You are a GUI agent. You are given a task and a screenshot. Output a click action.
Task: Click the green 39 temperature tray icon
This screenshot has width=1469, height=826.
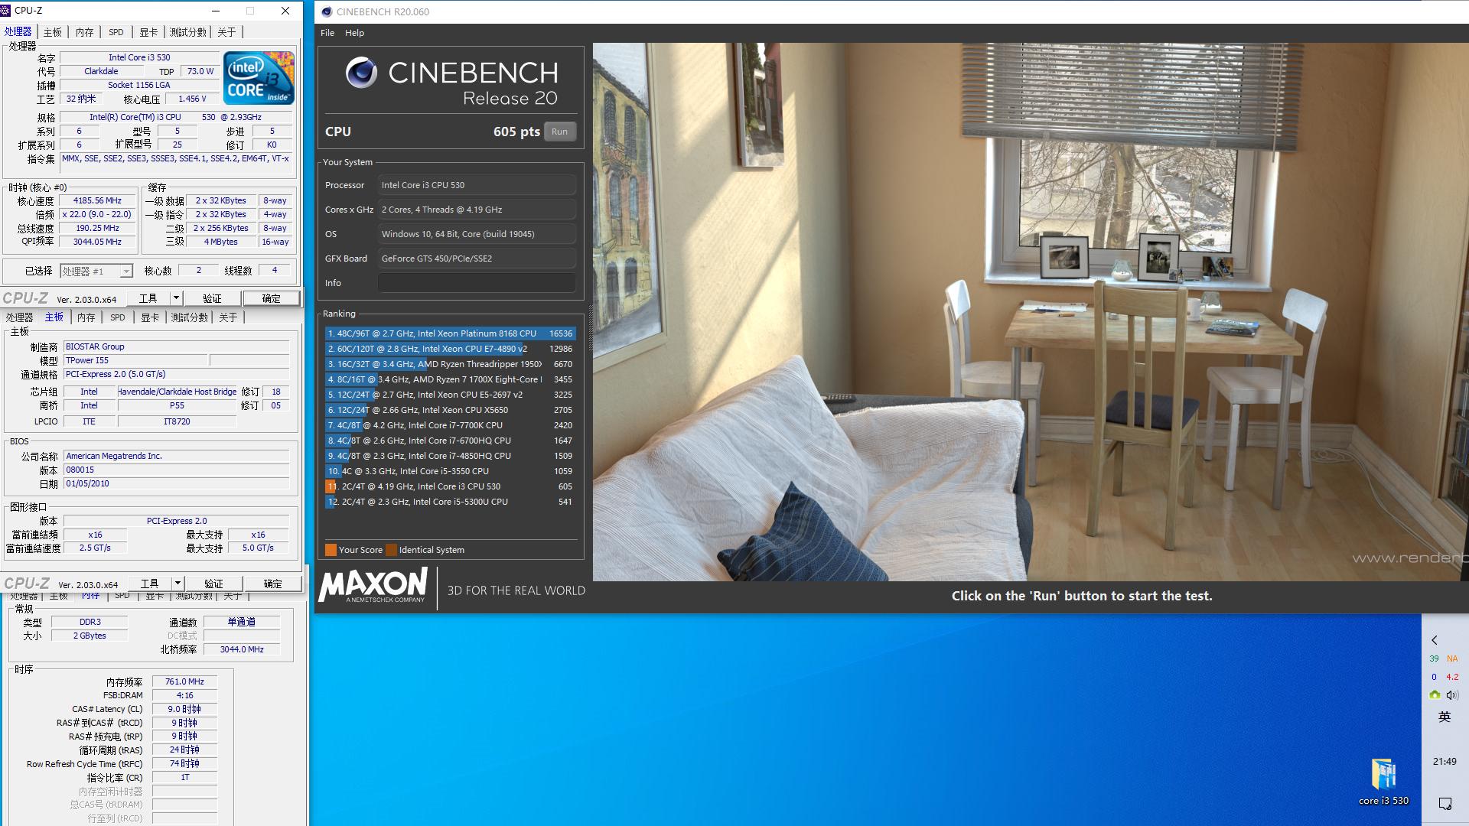[x=1434, y=659]
